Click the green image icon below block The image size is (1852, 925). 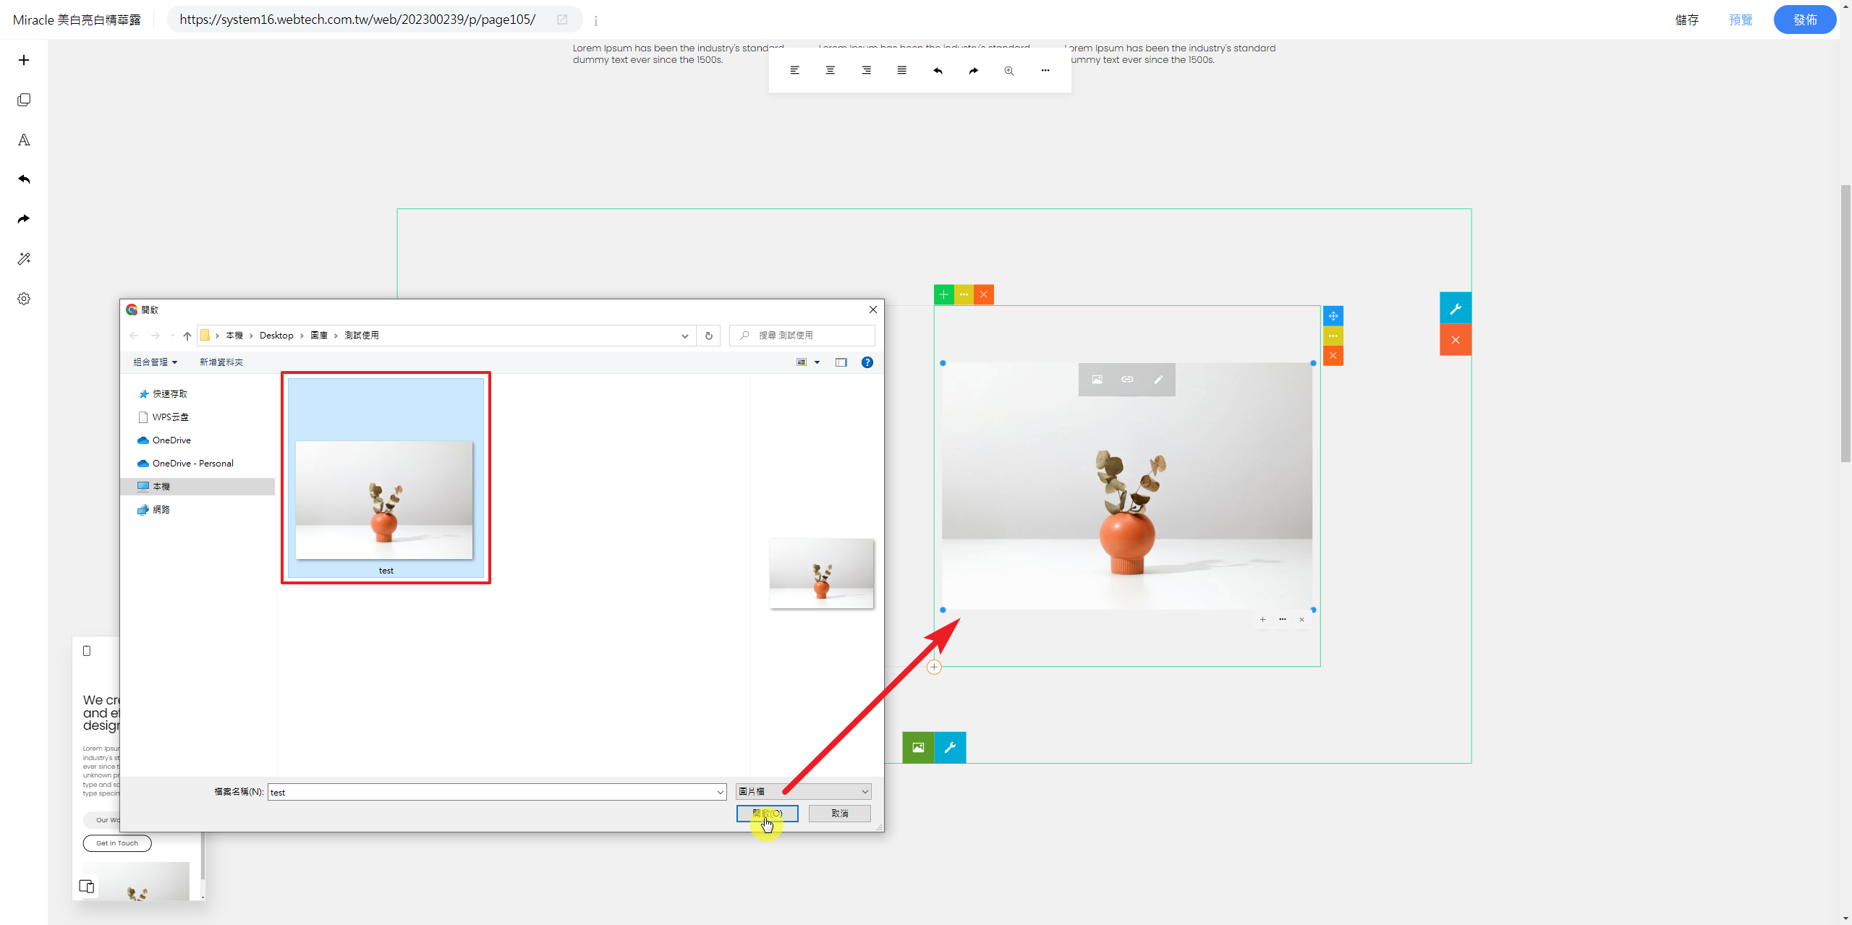pos(918,747)
